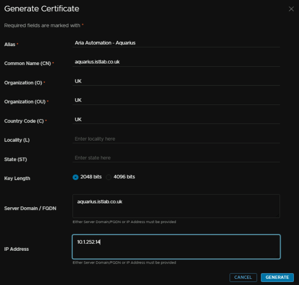This screenshot has height=285, width=299.
Task: Click the hint text under the IP Address field
Action: pyautogui.click(x=124, y=263)
